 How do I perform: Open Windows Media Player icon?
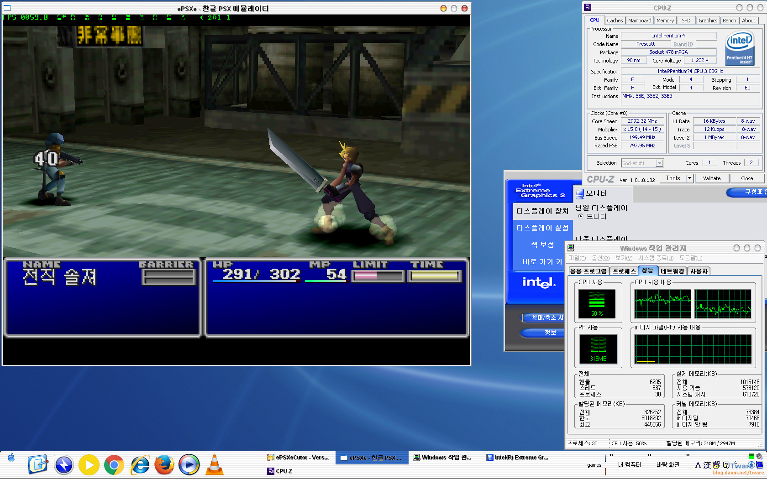click(189, 465)
